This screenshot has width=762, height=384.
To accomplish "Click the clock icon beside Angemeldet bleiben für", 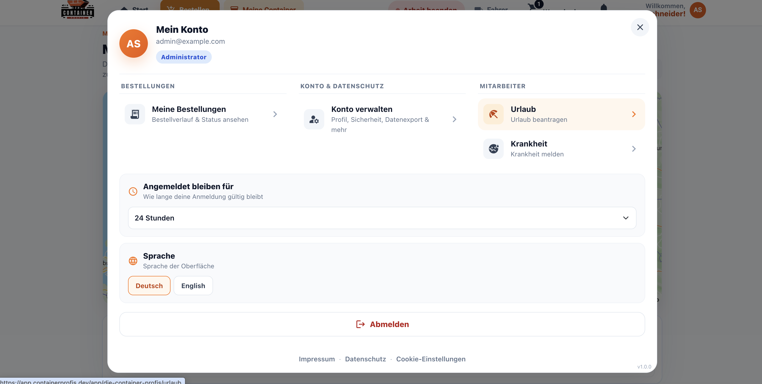I will 133,191.
